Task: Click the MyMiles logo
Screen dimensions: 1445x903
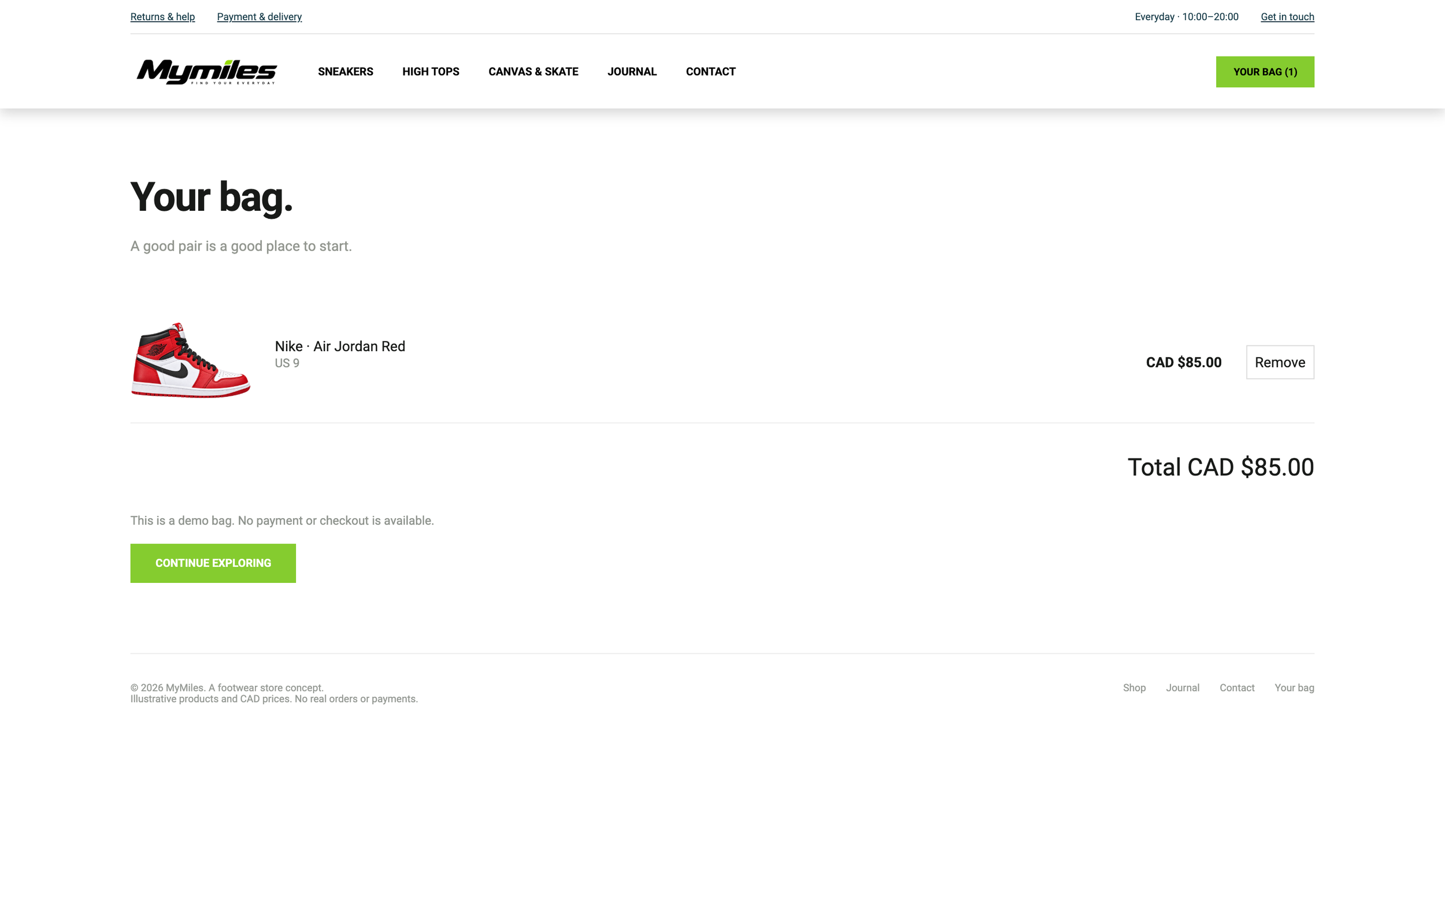Action: coord(207,72)
